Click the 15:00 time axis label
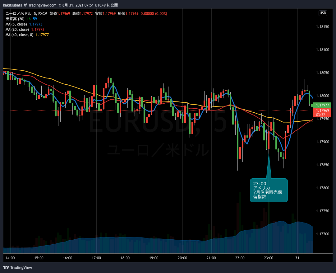336x273 pixels. tap(39, 258)
